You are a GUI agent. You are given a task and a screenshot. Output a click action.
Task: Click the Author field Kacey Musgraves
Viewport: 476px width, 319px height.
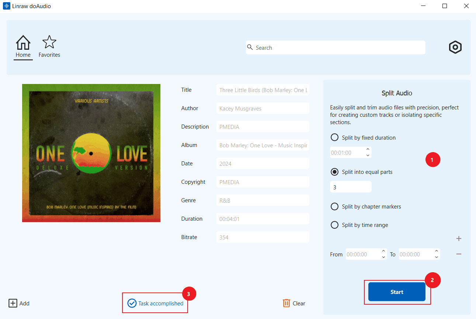coord(263,108)
